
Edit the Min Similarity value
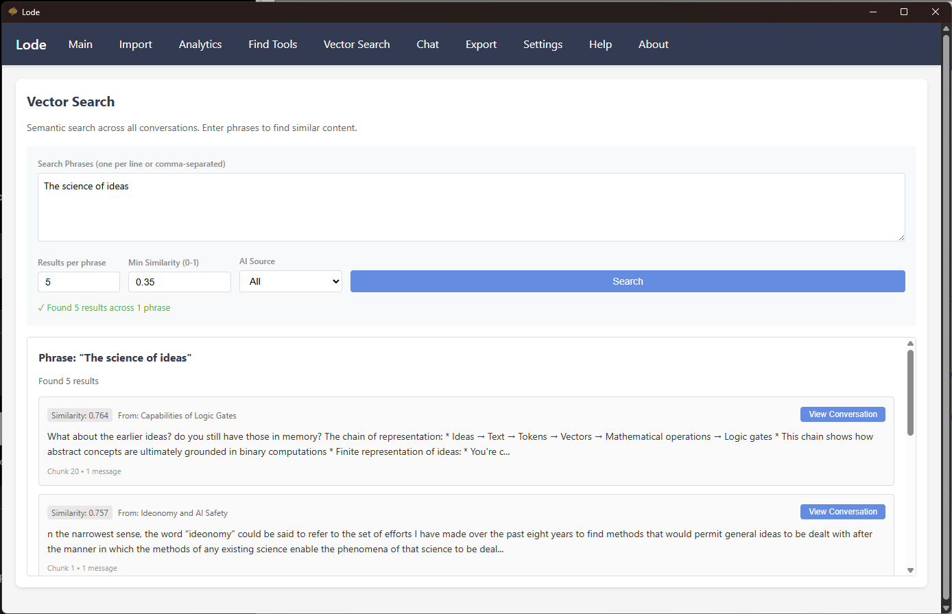click(x=179, y=281)
